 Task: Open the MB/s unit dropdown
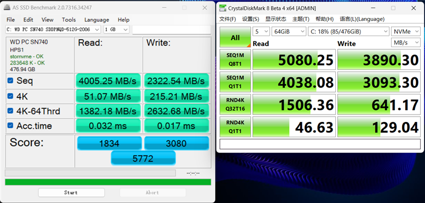(x=406, y=42)
